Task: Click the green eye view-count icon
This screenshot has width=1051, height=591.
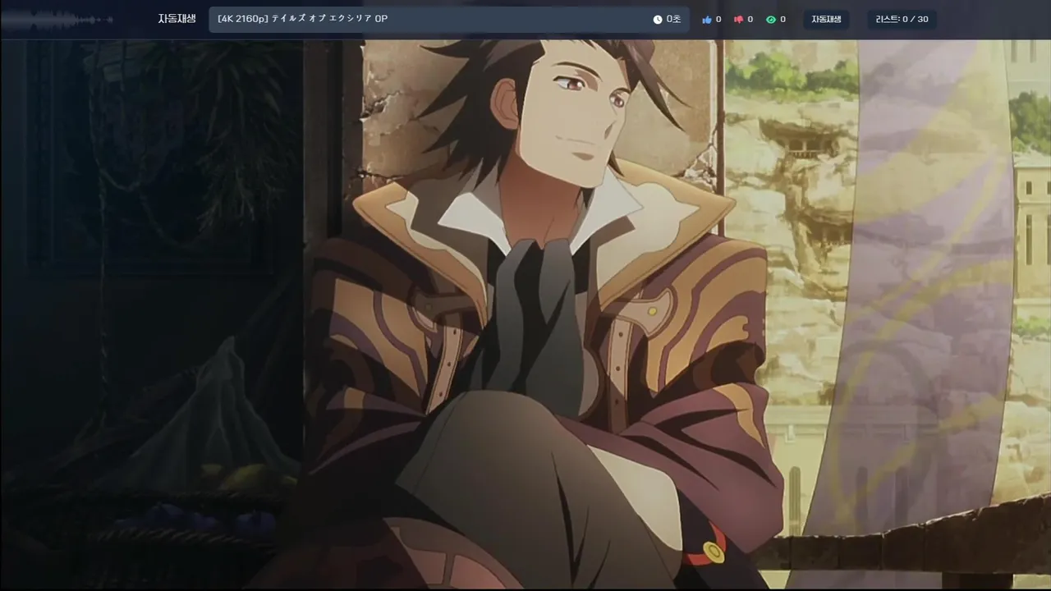Action: coord(770,19)
